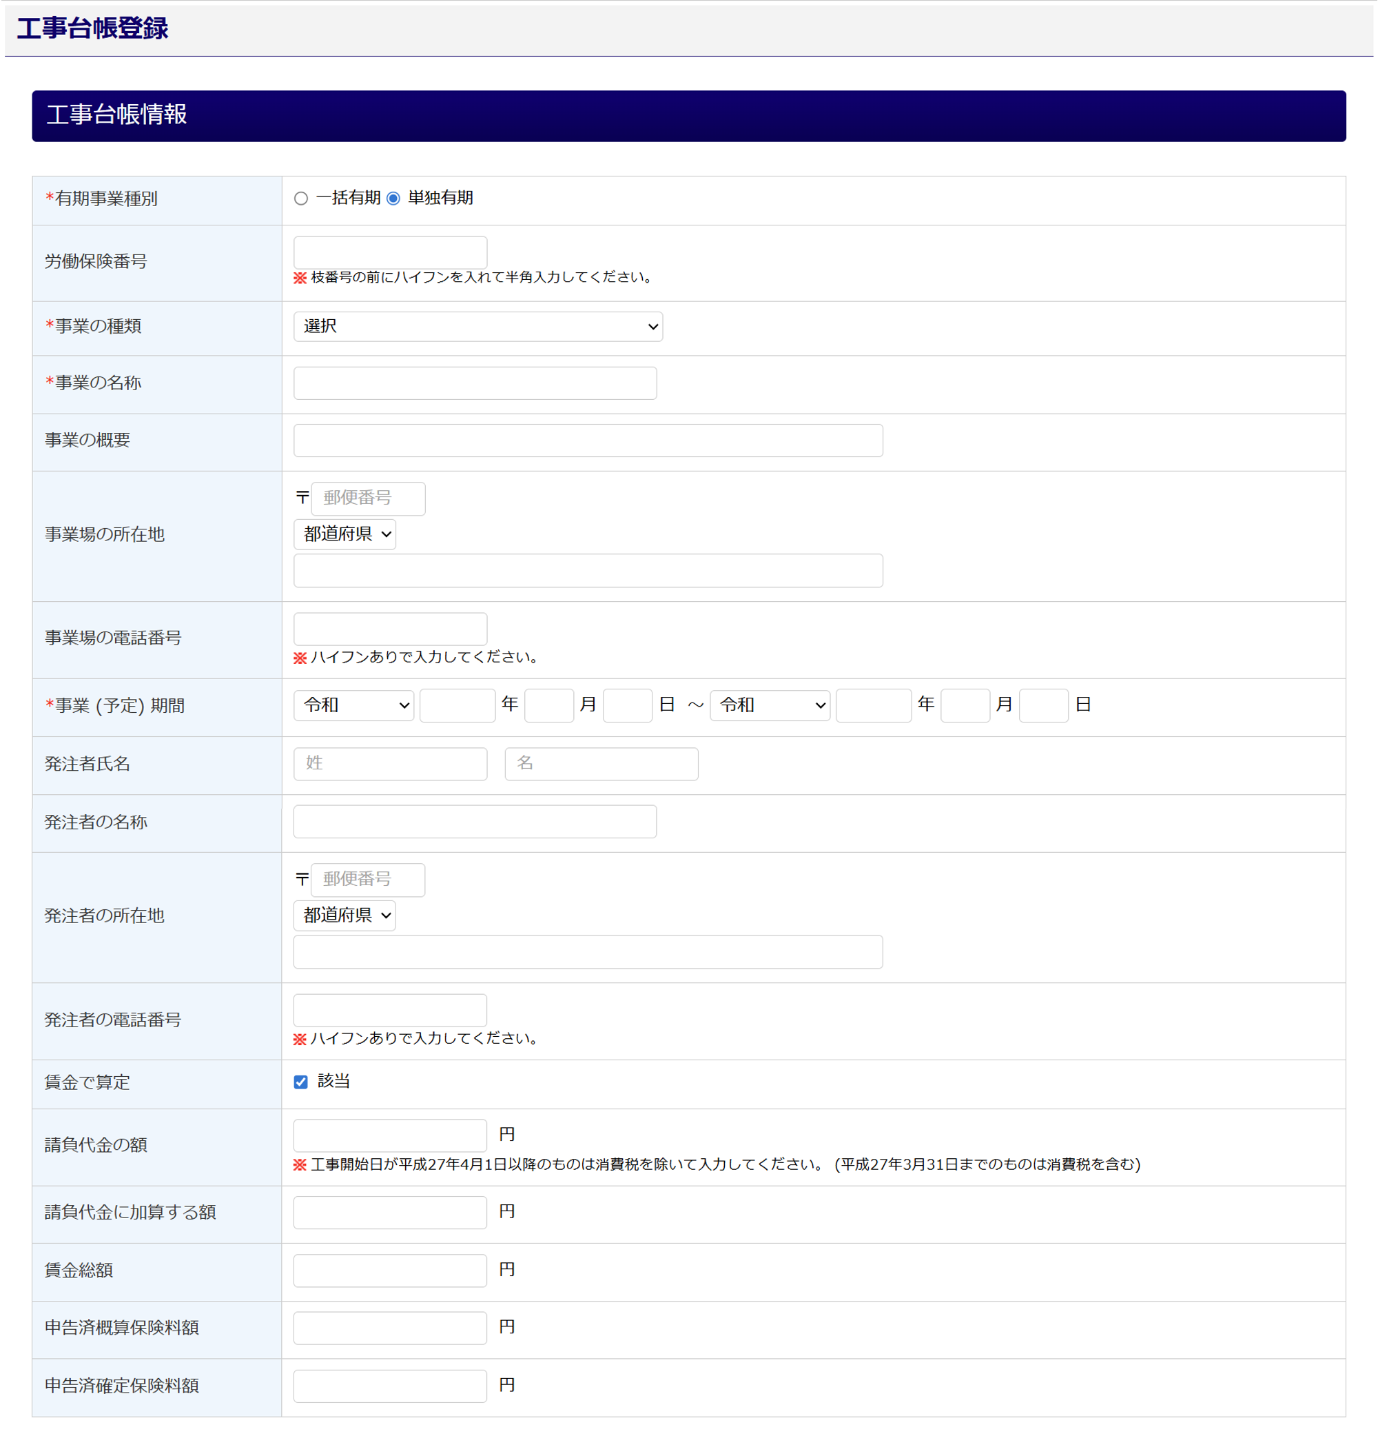Expand 都道府県 dropdown for 事業場の所在地

coord(345,535)
